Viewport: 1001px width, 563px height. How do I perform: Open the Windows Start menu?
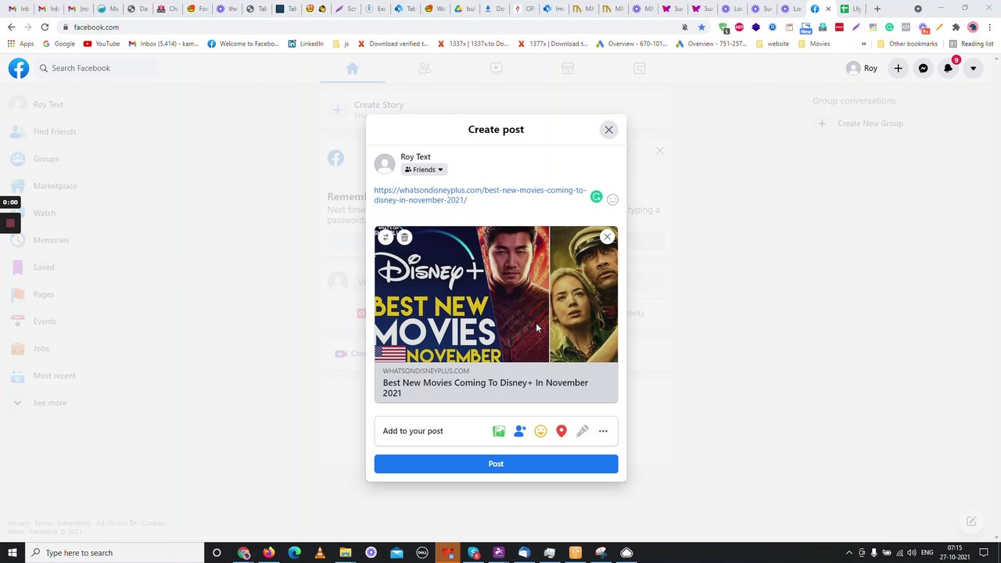click(13, 553)
